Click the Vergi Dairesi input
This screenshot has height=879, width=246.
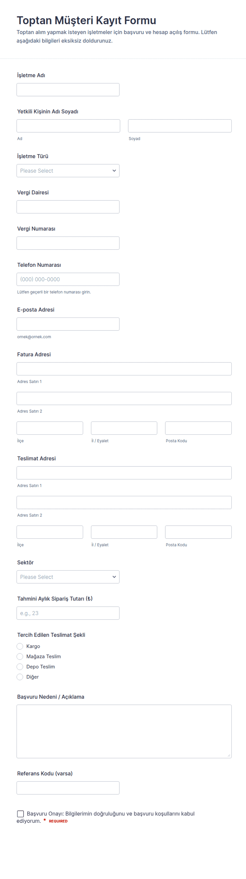click(x=68, y=207)
